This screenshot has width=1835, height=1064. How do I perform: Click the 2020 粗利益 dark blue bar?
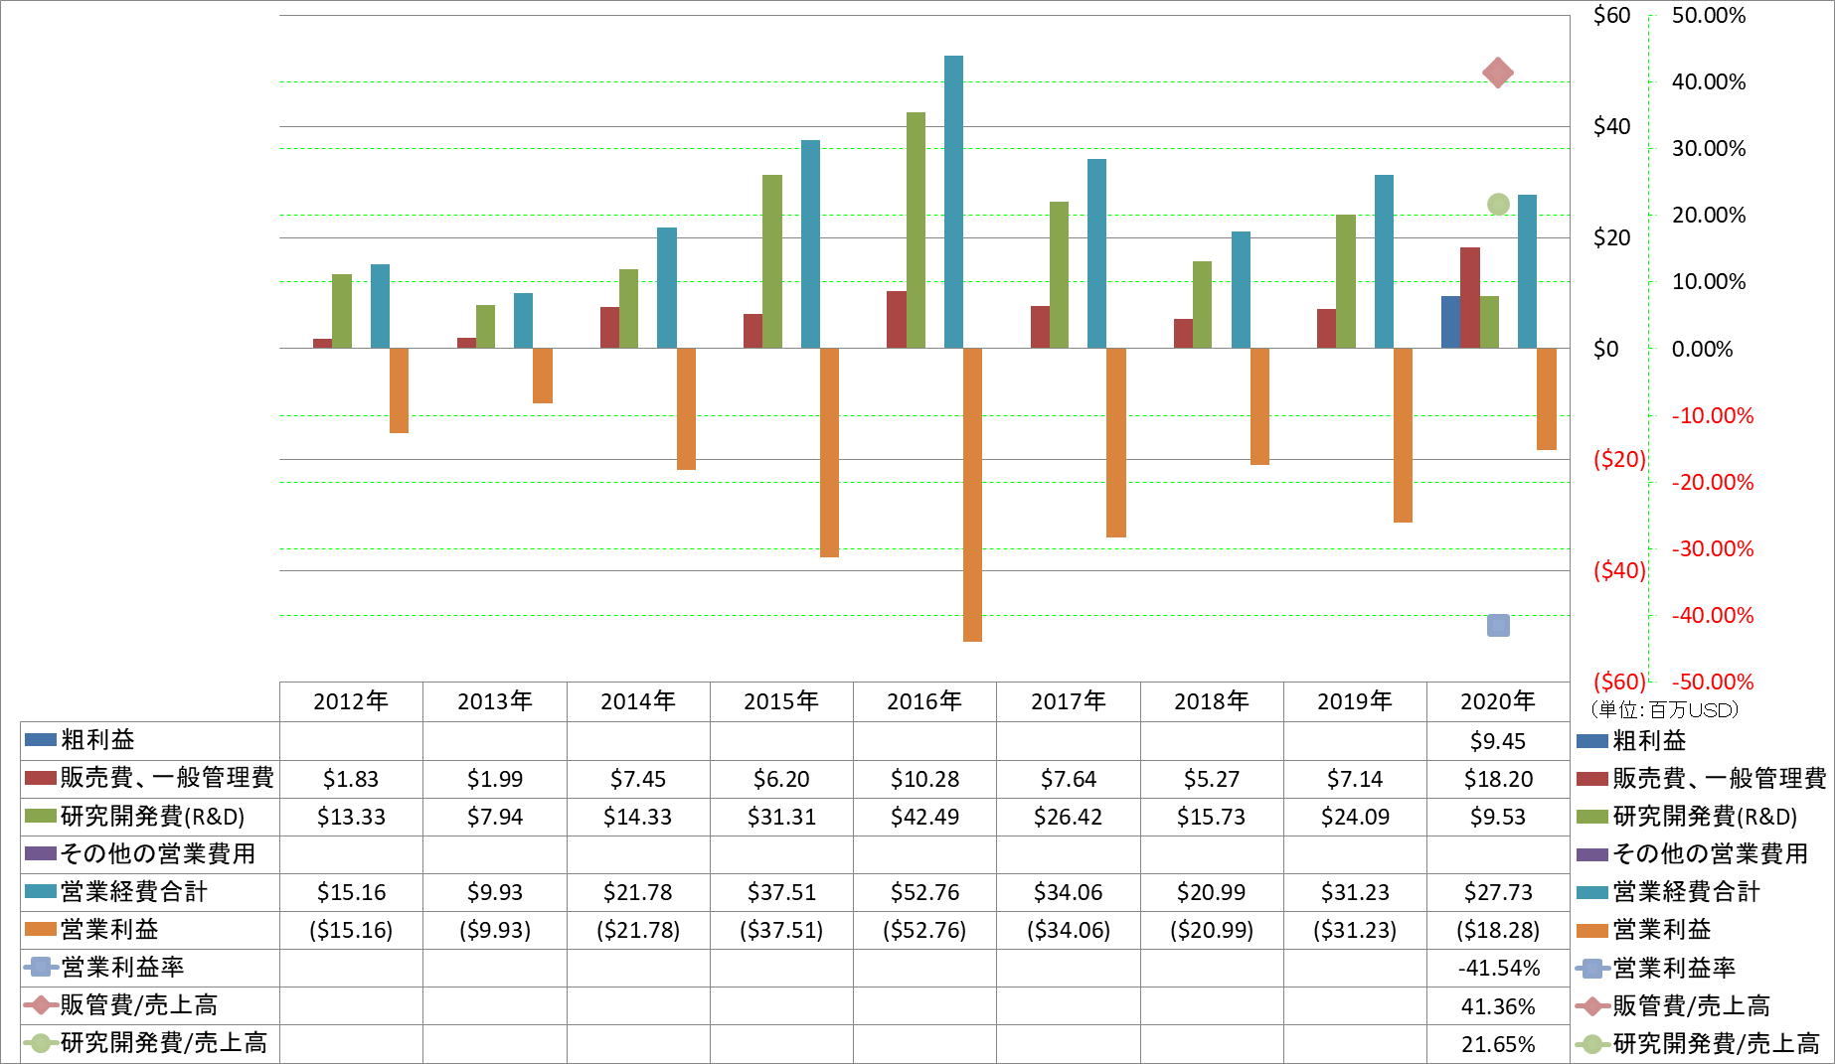(1450, 322)
